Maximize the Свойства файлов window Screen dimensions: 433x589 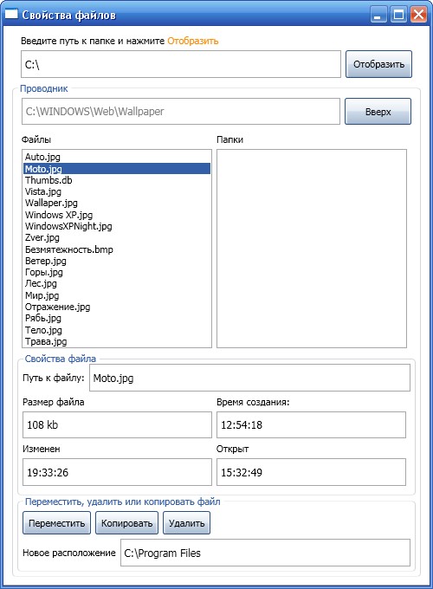tap(398, 15)
